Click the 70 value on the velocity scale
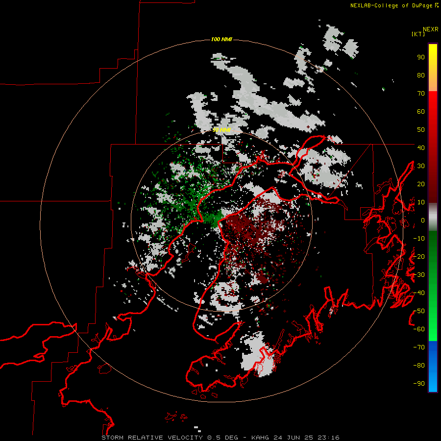Viewport: 441px width, 441px height. [x=421, y=94]
